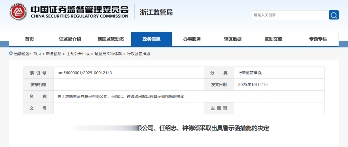Click the 主题词 label cell
Screen dimensions: 348x147
click(219, 108)
